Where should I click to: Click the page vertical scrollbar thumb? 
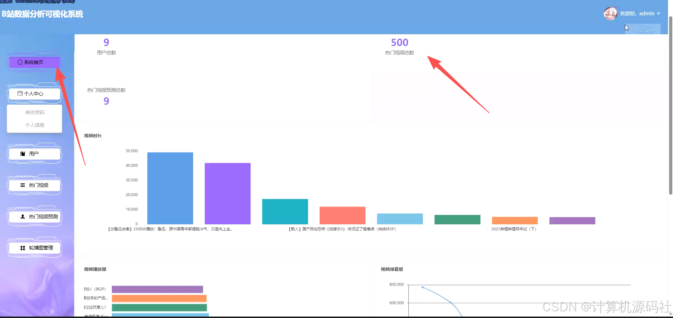tap(671, 106)
